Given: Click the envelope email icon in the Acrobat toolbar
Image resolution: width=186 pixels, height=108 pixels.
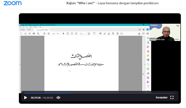Looking at the screenshot, I should click(143, 33).
